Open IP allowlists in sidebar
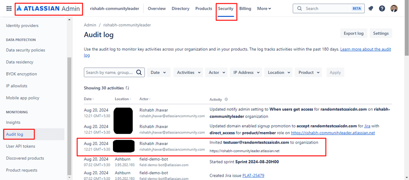409x180 pixels. click(x=17, y=86)
